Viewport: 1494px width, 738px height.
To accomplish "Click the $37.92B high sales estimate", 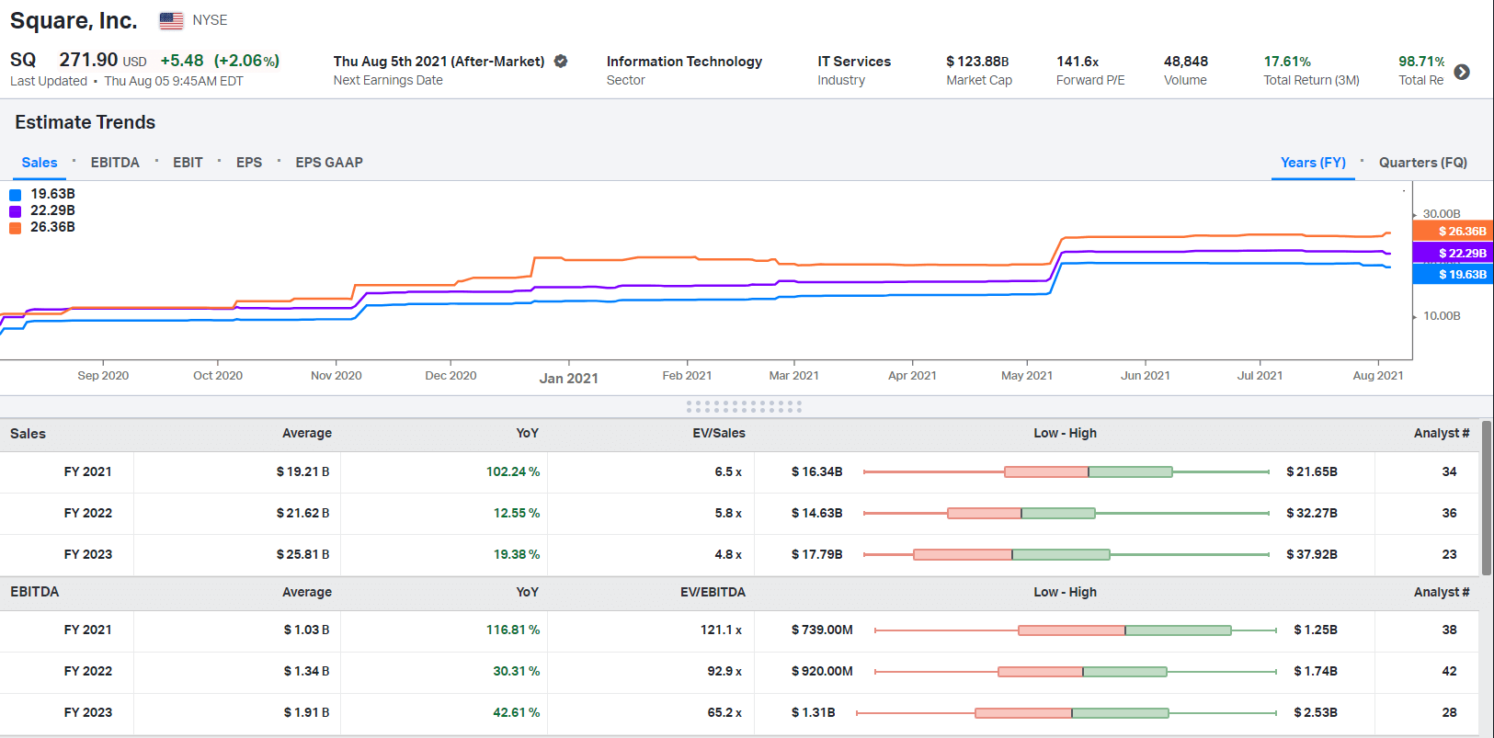I will 1312,554.
